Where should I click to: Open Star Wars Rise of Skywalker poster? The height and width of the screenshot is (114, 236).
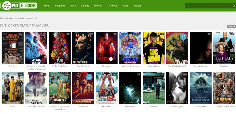36,48
